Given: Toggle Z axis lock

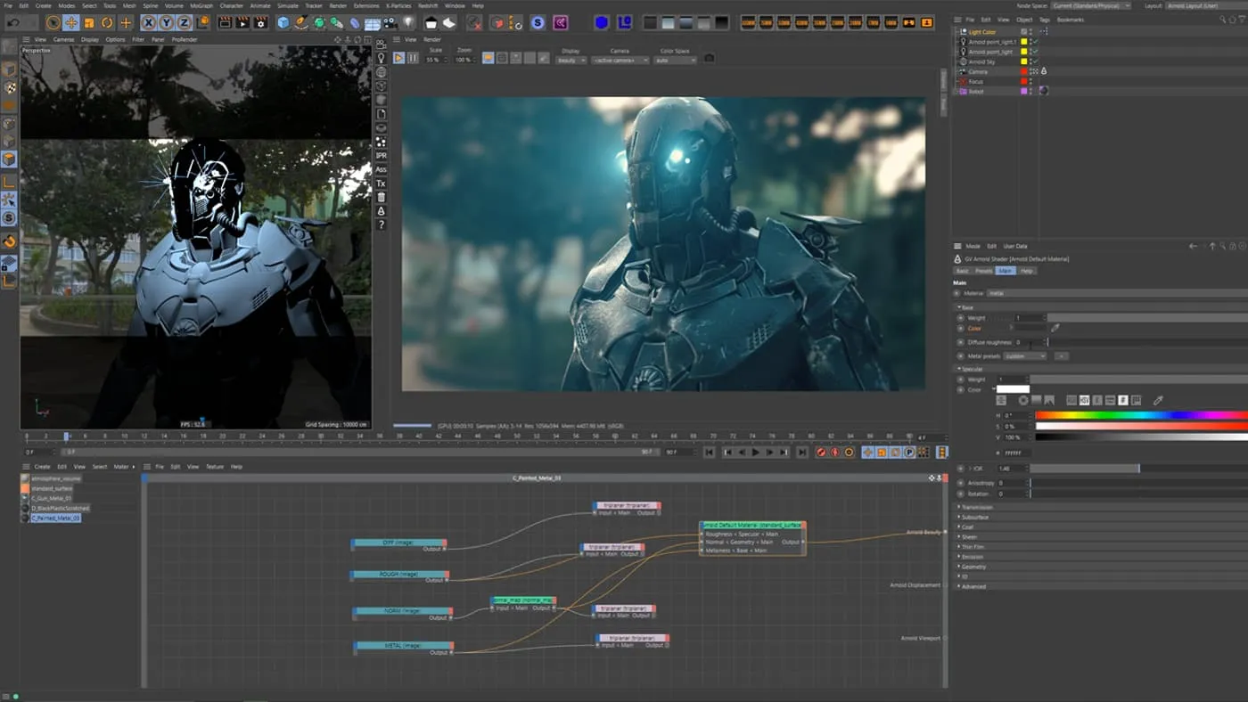Looking at the screenshot, I should tap(185, 22).
